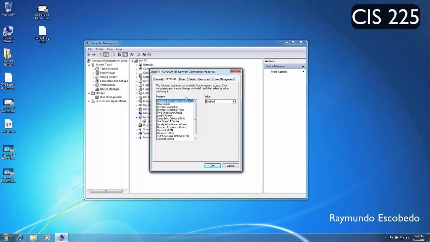The height and width of the screenshot is (242, 430).
Task: Click Cancel in the properties dialog
Action: [230, 166]
